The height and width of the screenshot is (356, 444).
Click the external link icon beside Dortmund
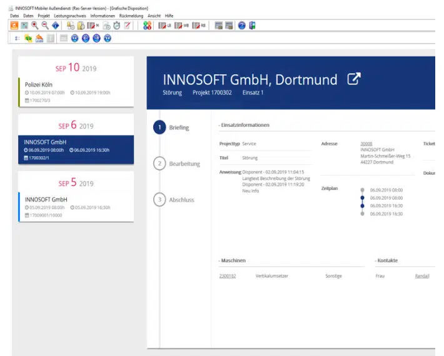[354, 79]
